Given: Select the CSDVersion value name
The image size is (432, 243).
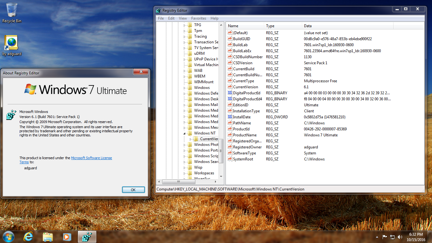Looking at the screenshot, I should coord(243,63).
